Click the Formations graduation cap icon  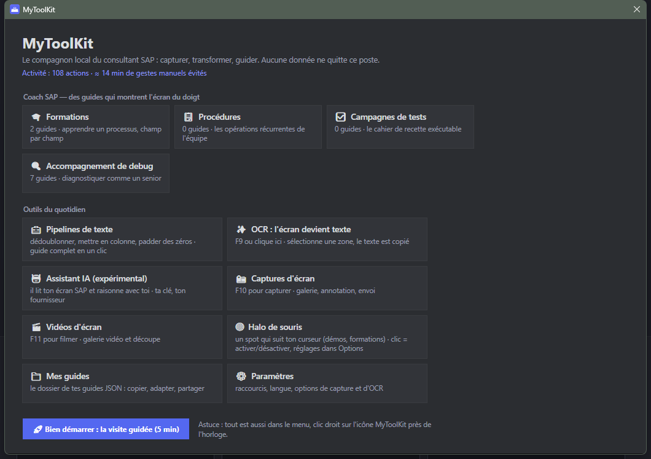coord(36,117)
